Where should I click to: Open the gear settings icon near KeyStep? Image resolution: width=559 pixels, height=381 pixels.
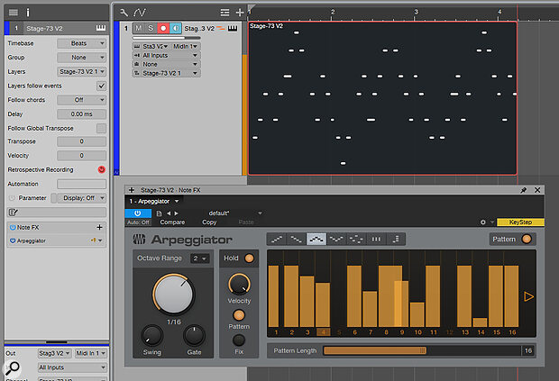pos(483,222)
